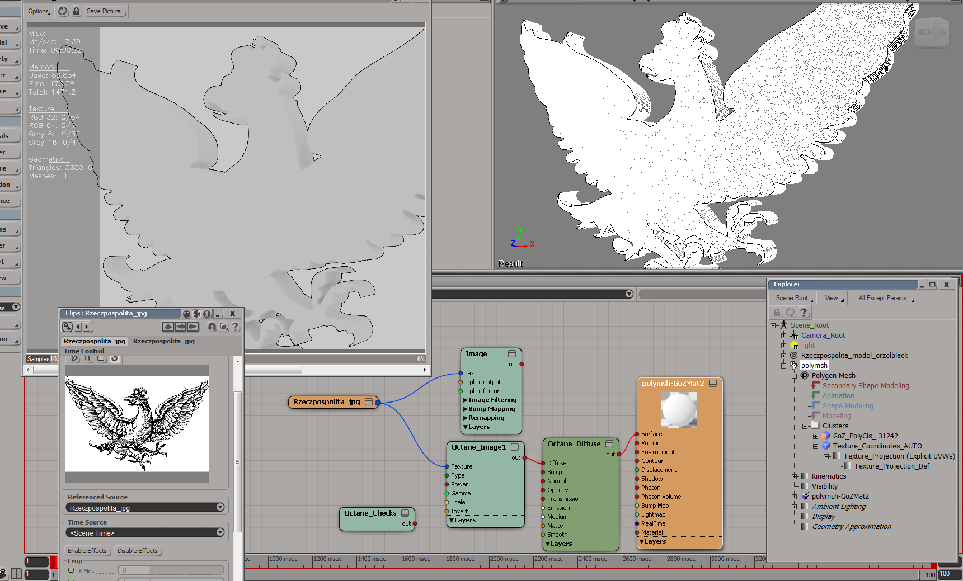Select Texture_Projection_Def in Explorer tree
This screenshot has width=963, height=581.
coord(891,466)
